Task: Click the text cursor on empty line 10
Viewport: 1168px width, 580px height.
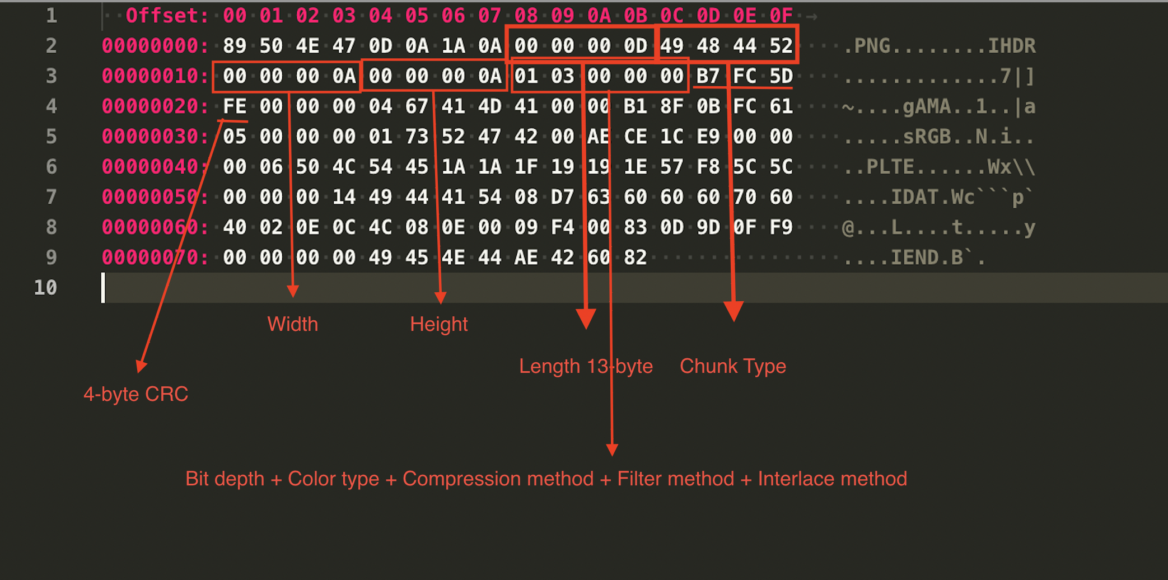Action: pyautogui.click(x=104, y=288)
